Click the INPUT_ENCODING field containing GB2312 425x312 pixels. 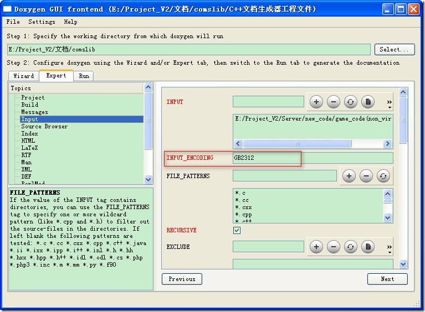tap(313, 158)
